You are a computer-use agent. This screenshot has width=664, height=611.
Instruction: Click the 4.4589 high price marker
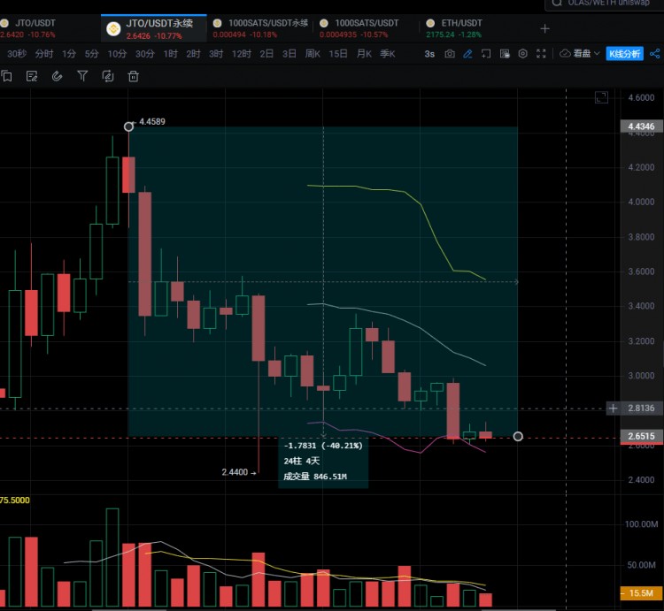coord(152,122)
